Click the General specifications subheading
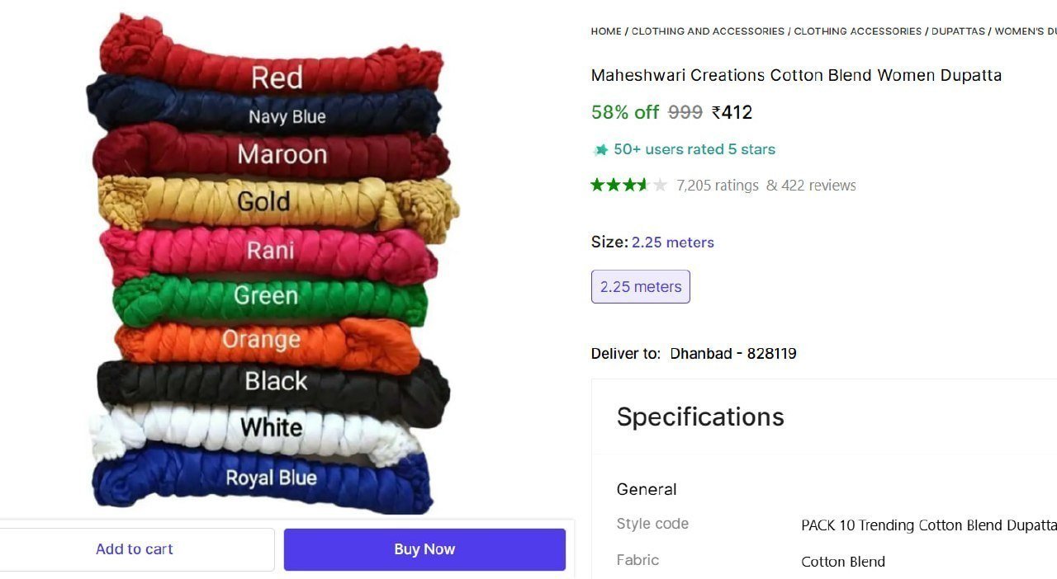Image resolution: width=1057 pixels, height=579 pixels. click(647, 489)
